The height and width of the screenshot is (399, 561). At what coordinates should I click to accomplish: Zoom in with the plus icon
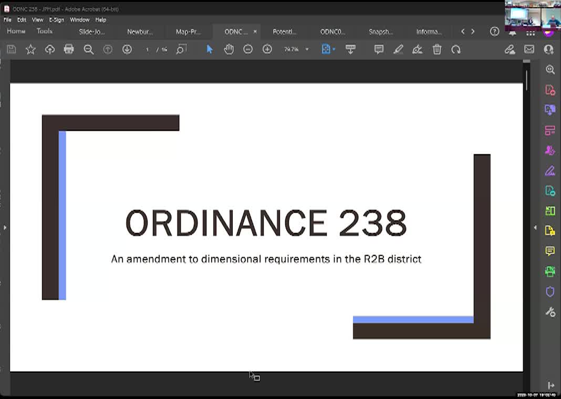pyautogui.click(x=267, y=49)
